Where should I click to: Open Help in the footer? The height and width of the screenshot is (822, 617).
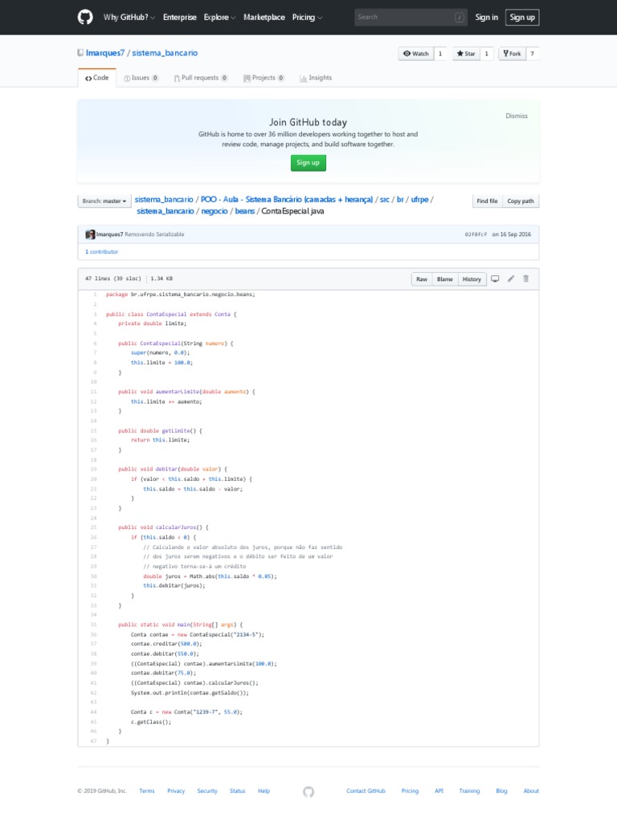pos(264,791)
